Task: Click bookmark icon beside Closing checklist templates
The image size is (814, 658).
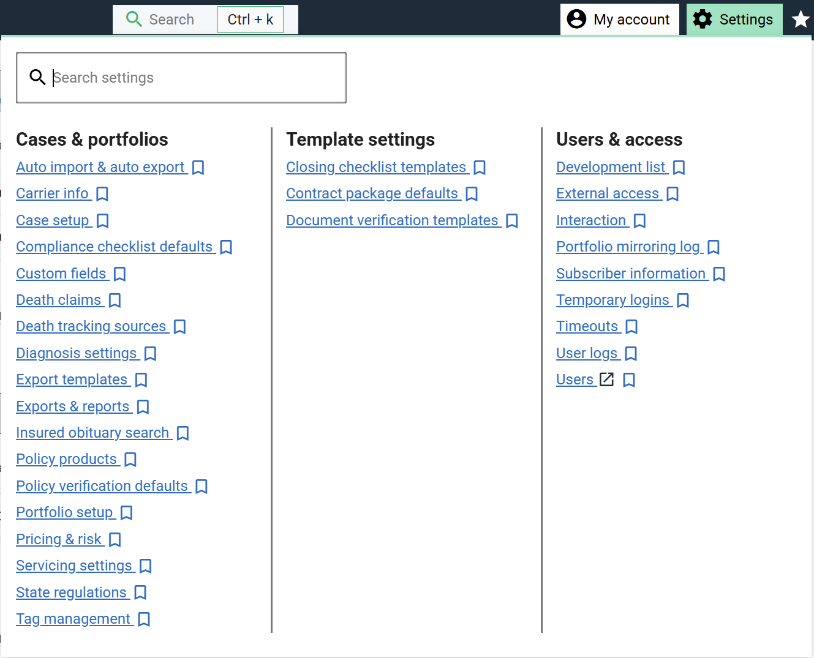Action: (480, 168)
